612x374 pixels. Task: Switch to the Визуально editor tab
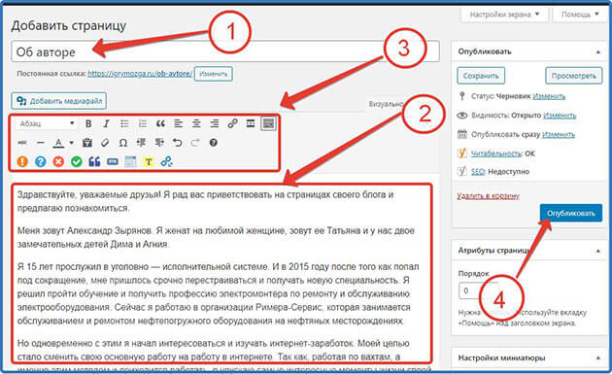[386, 104]
